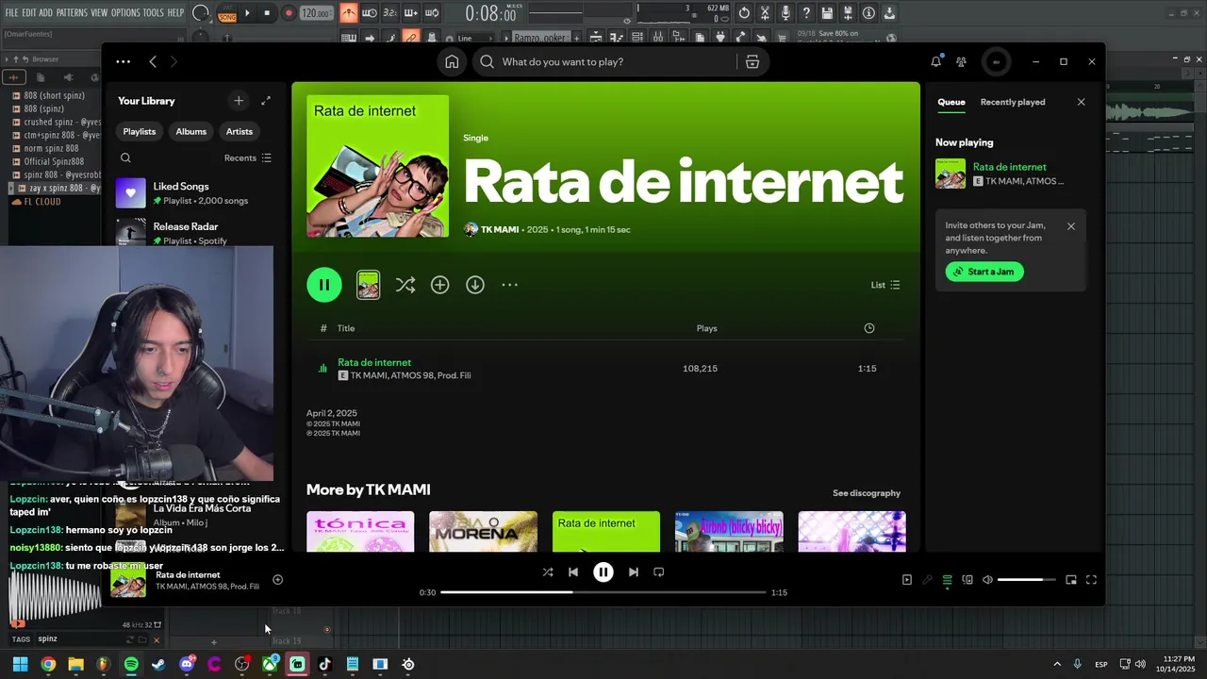
Task: Open Spotify What's New notifications bell
Action: tap(935, 61)
